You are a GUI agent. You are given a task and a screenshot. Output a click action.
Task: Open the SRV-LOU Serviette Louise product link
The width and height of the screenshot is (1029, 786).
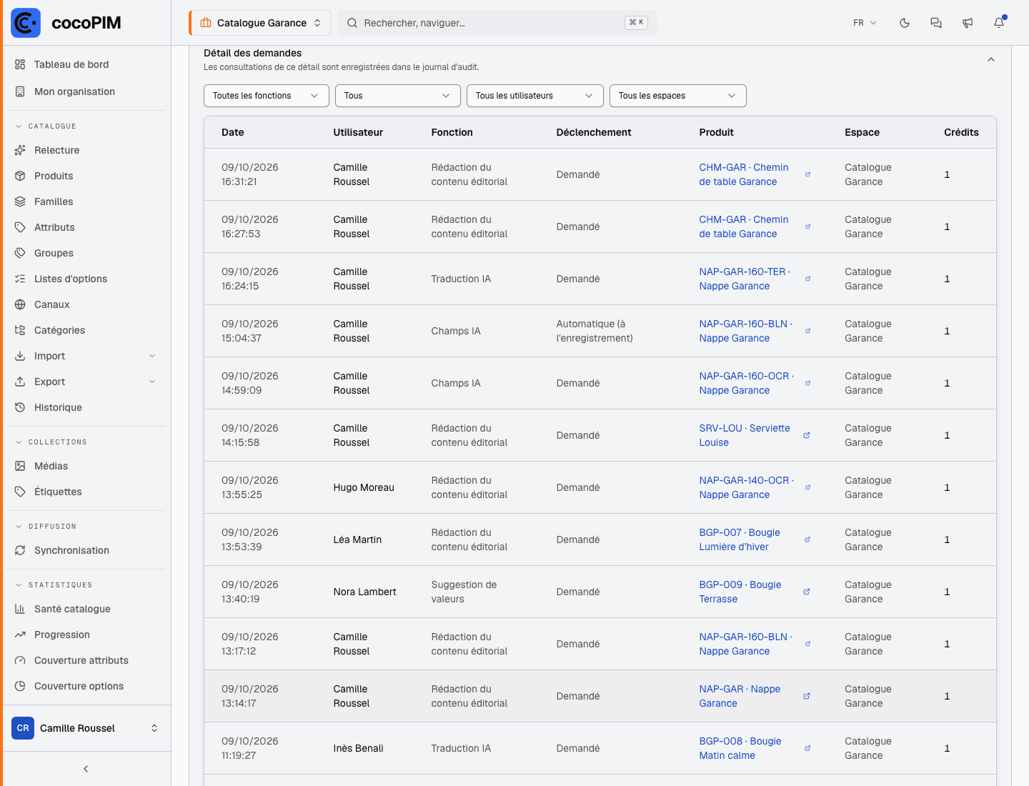click(745, 435)
